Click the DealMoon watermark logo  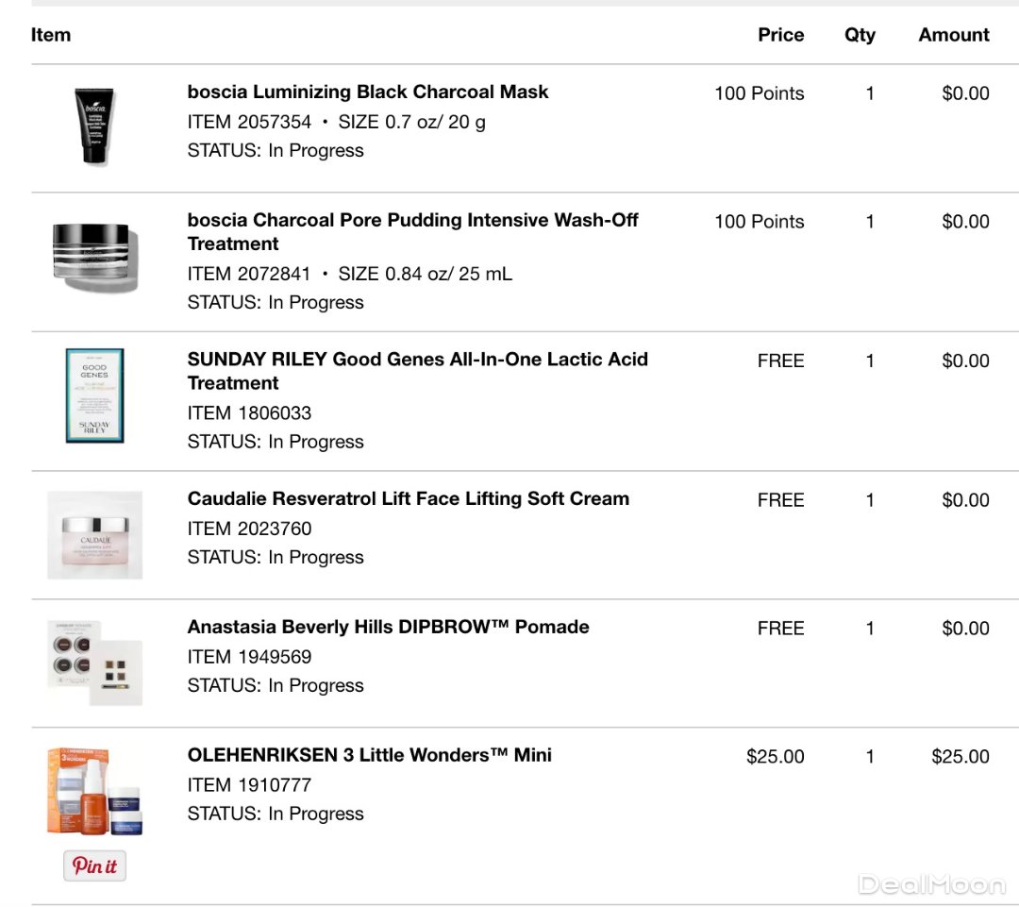931,884
